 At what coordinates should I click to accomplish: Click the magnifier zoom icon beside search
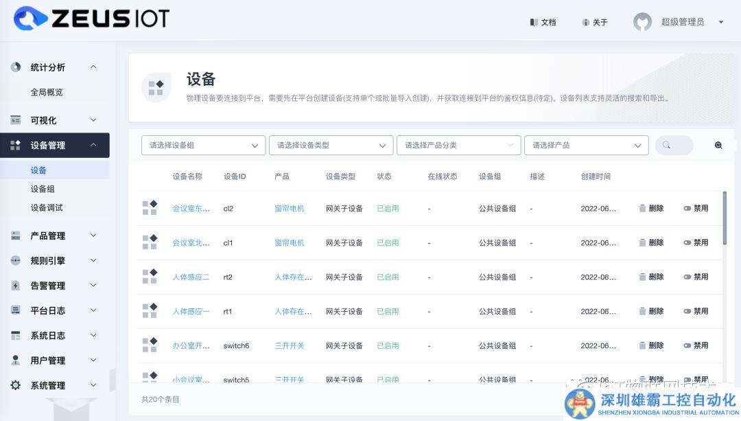click(x=718, y=146)
